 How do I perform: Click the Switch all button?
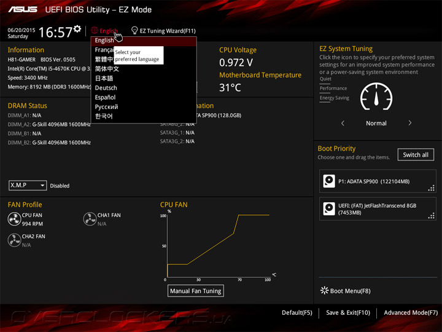point(416,155)
